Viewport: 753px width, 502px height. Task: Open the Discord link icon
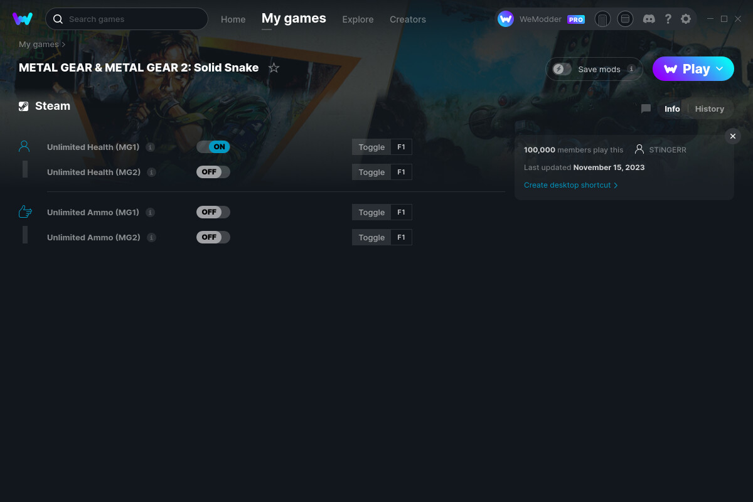tap(649, 19)
